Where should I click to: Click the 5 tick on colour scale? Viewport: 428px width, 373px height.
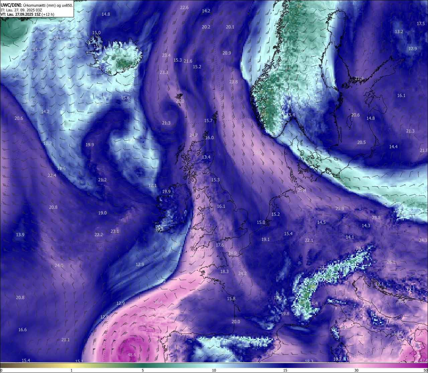(143, 370)
